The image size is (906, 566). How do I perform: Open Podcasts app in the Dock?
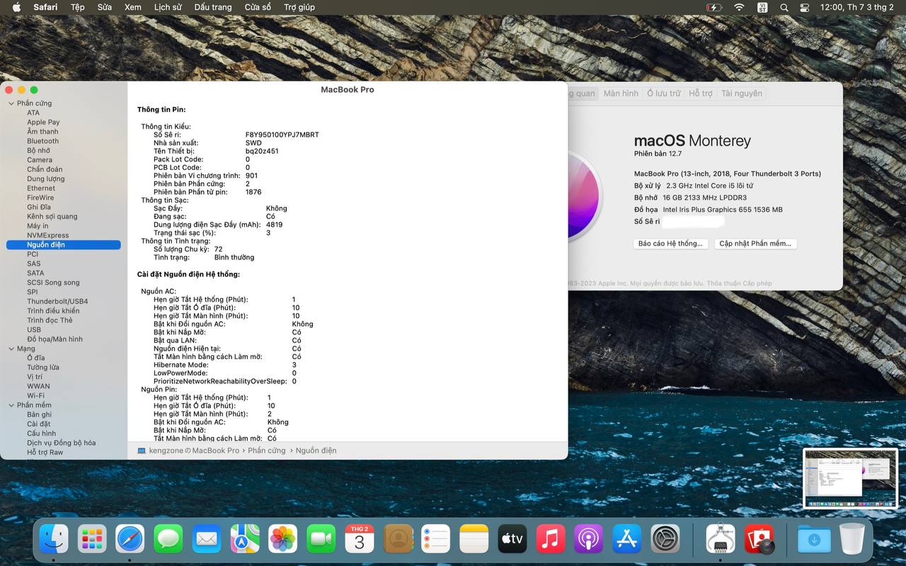pyautogui.click(x=588, y=539)
